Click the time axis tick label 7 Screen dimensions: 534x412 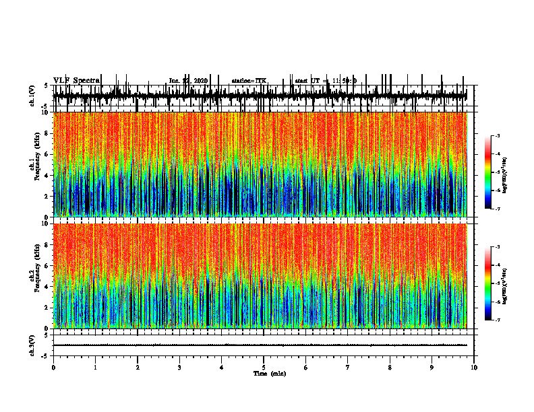pos(348,368)
